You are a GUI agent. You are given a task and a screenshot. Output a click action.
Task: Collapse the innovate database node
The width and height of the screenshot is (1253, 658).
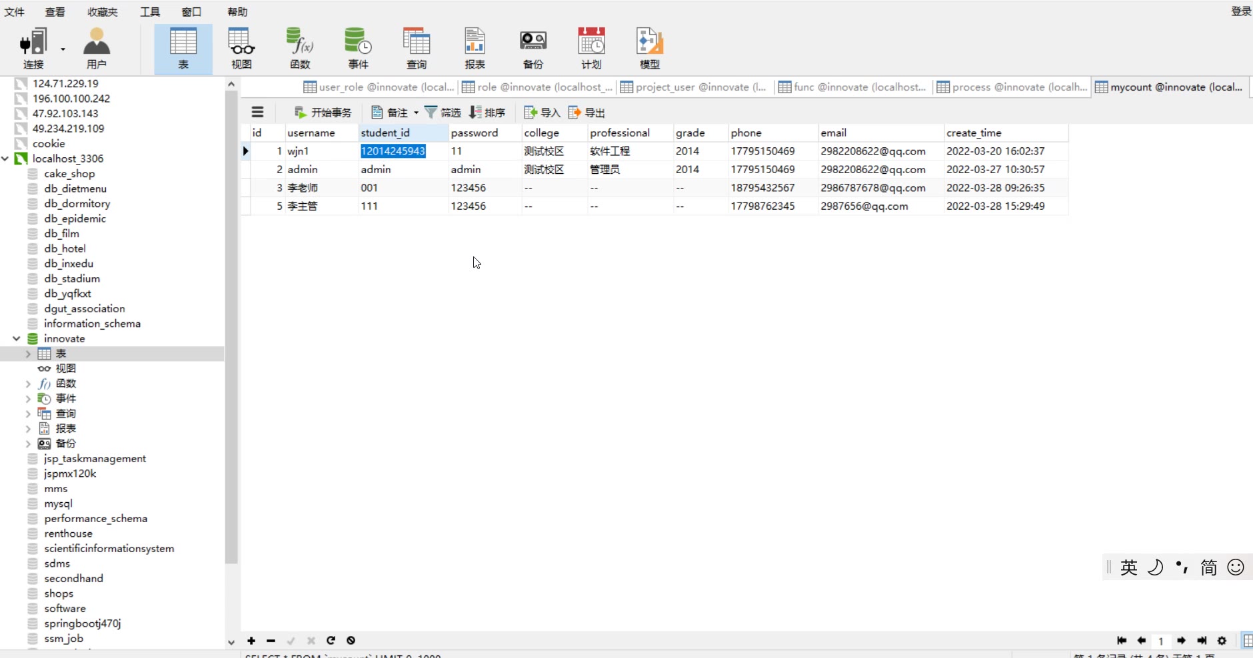click(17, 338)
